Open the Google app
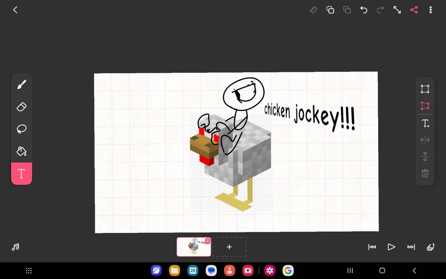Viewport: 446px width, 279px height. click(288, 271)
